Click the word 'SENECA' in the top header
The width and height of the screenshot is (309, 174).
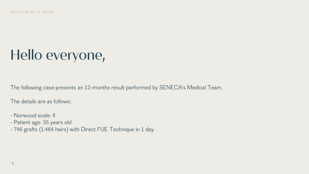(x=17, y=12)
